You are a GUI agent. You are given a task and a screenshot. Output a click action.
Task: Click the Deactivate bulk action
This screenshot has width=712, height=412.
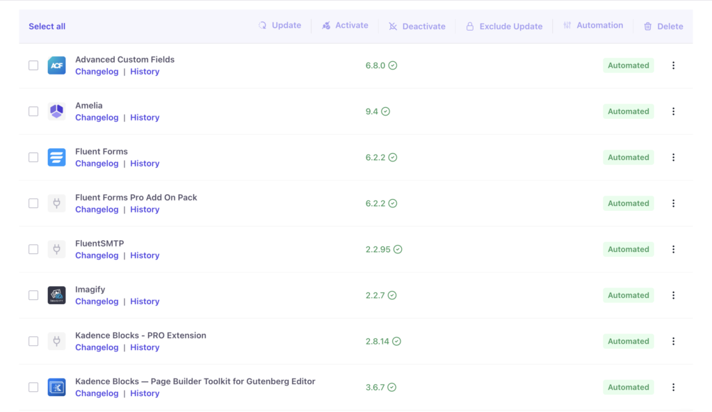click(x=417, y=26)
